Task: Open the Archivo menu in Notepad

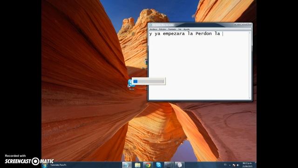Action: point(153,29)
